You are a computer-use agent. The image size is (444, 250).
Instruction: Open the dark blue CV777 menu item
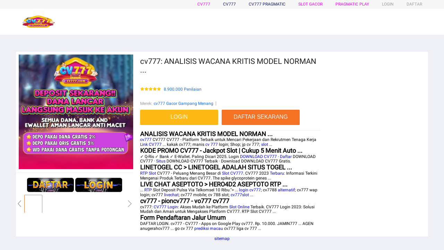point(229,4)
